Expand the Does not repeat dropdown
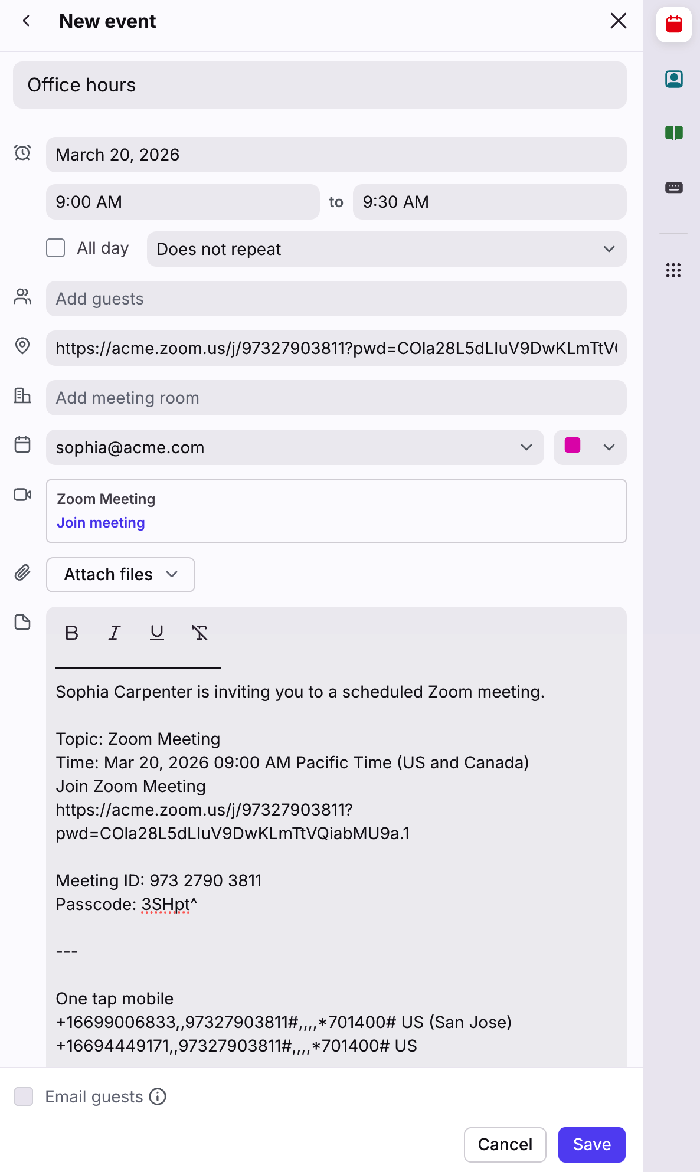 pos(386,249)
